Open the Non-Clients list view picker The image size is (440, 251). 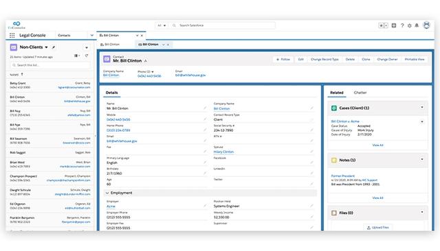46,47
